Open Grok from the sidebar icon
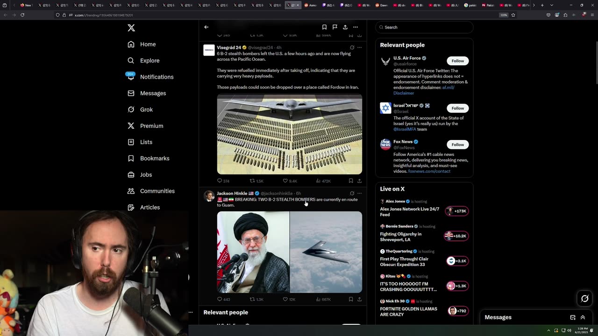 (131, 110)
